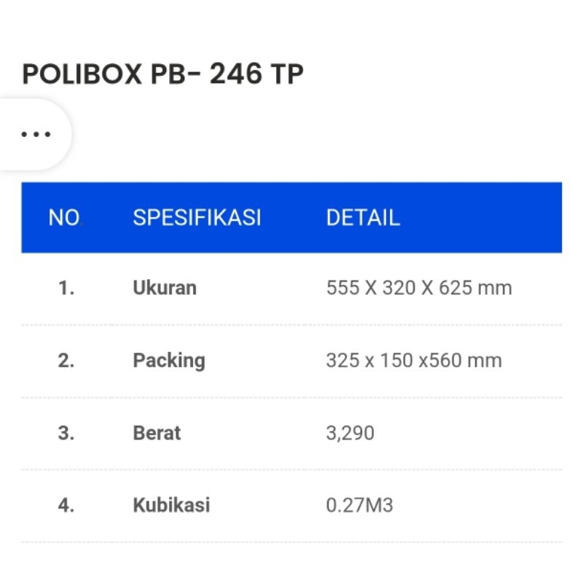This screenshot has width=583, height=583.
Task: Click the Packing specification label
Action: pos(169,360)
